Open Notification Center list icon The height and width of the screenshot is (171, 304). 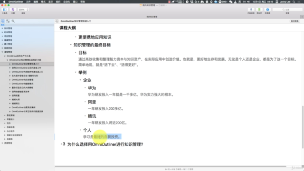coord(299,2)
